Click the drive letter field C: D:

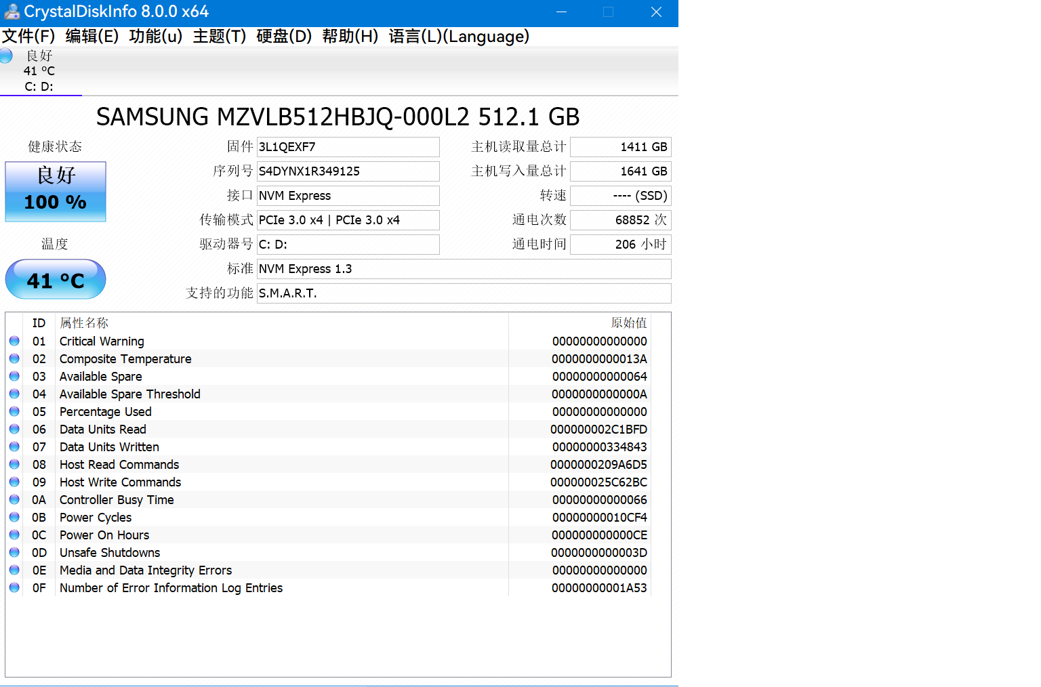(348, 245)
